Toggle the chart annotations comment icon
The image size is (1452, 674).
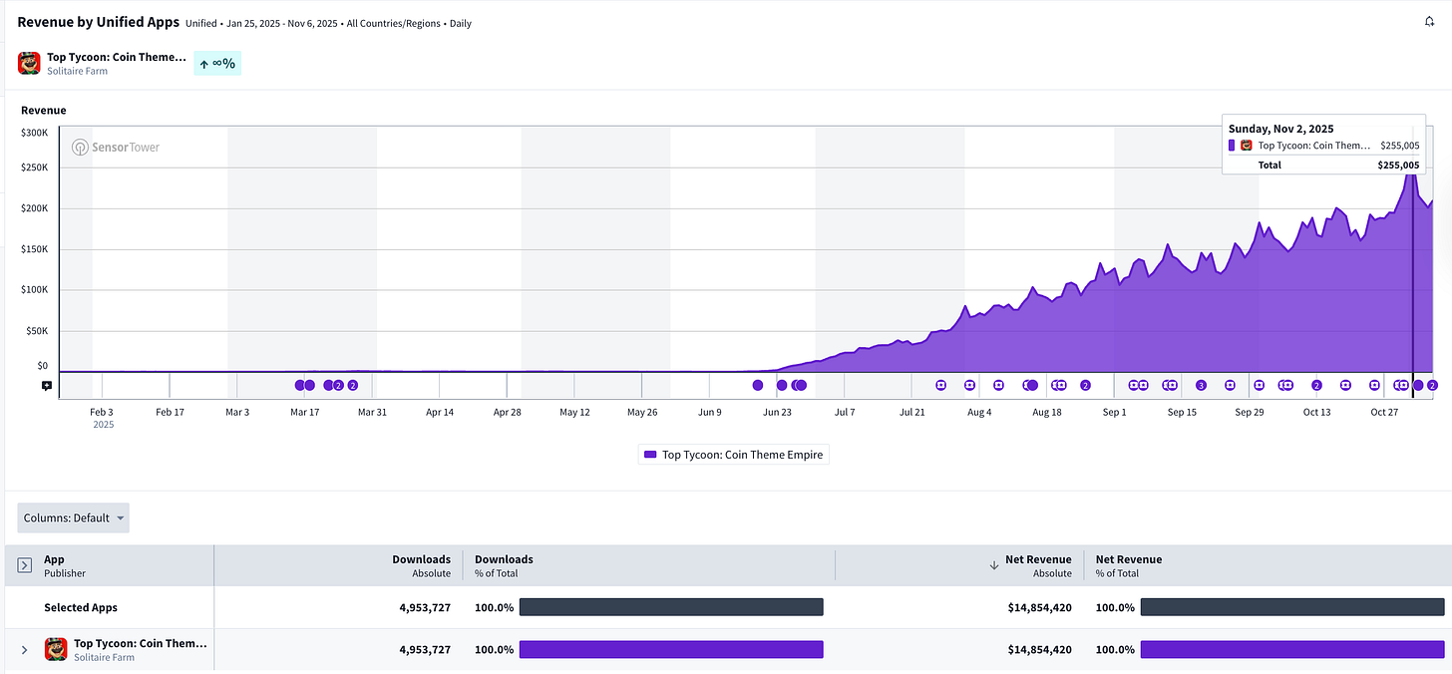tap(46, 385)
